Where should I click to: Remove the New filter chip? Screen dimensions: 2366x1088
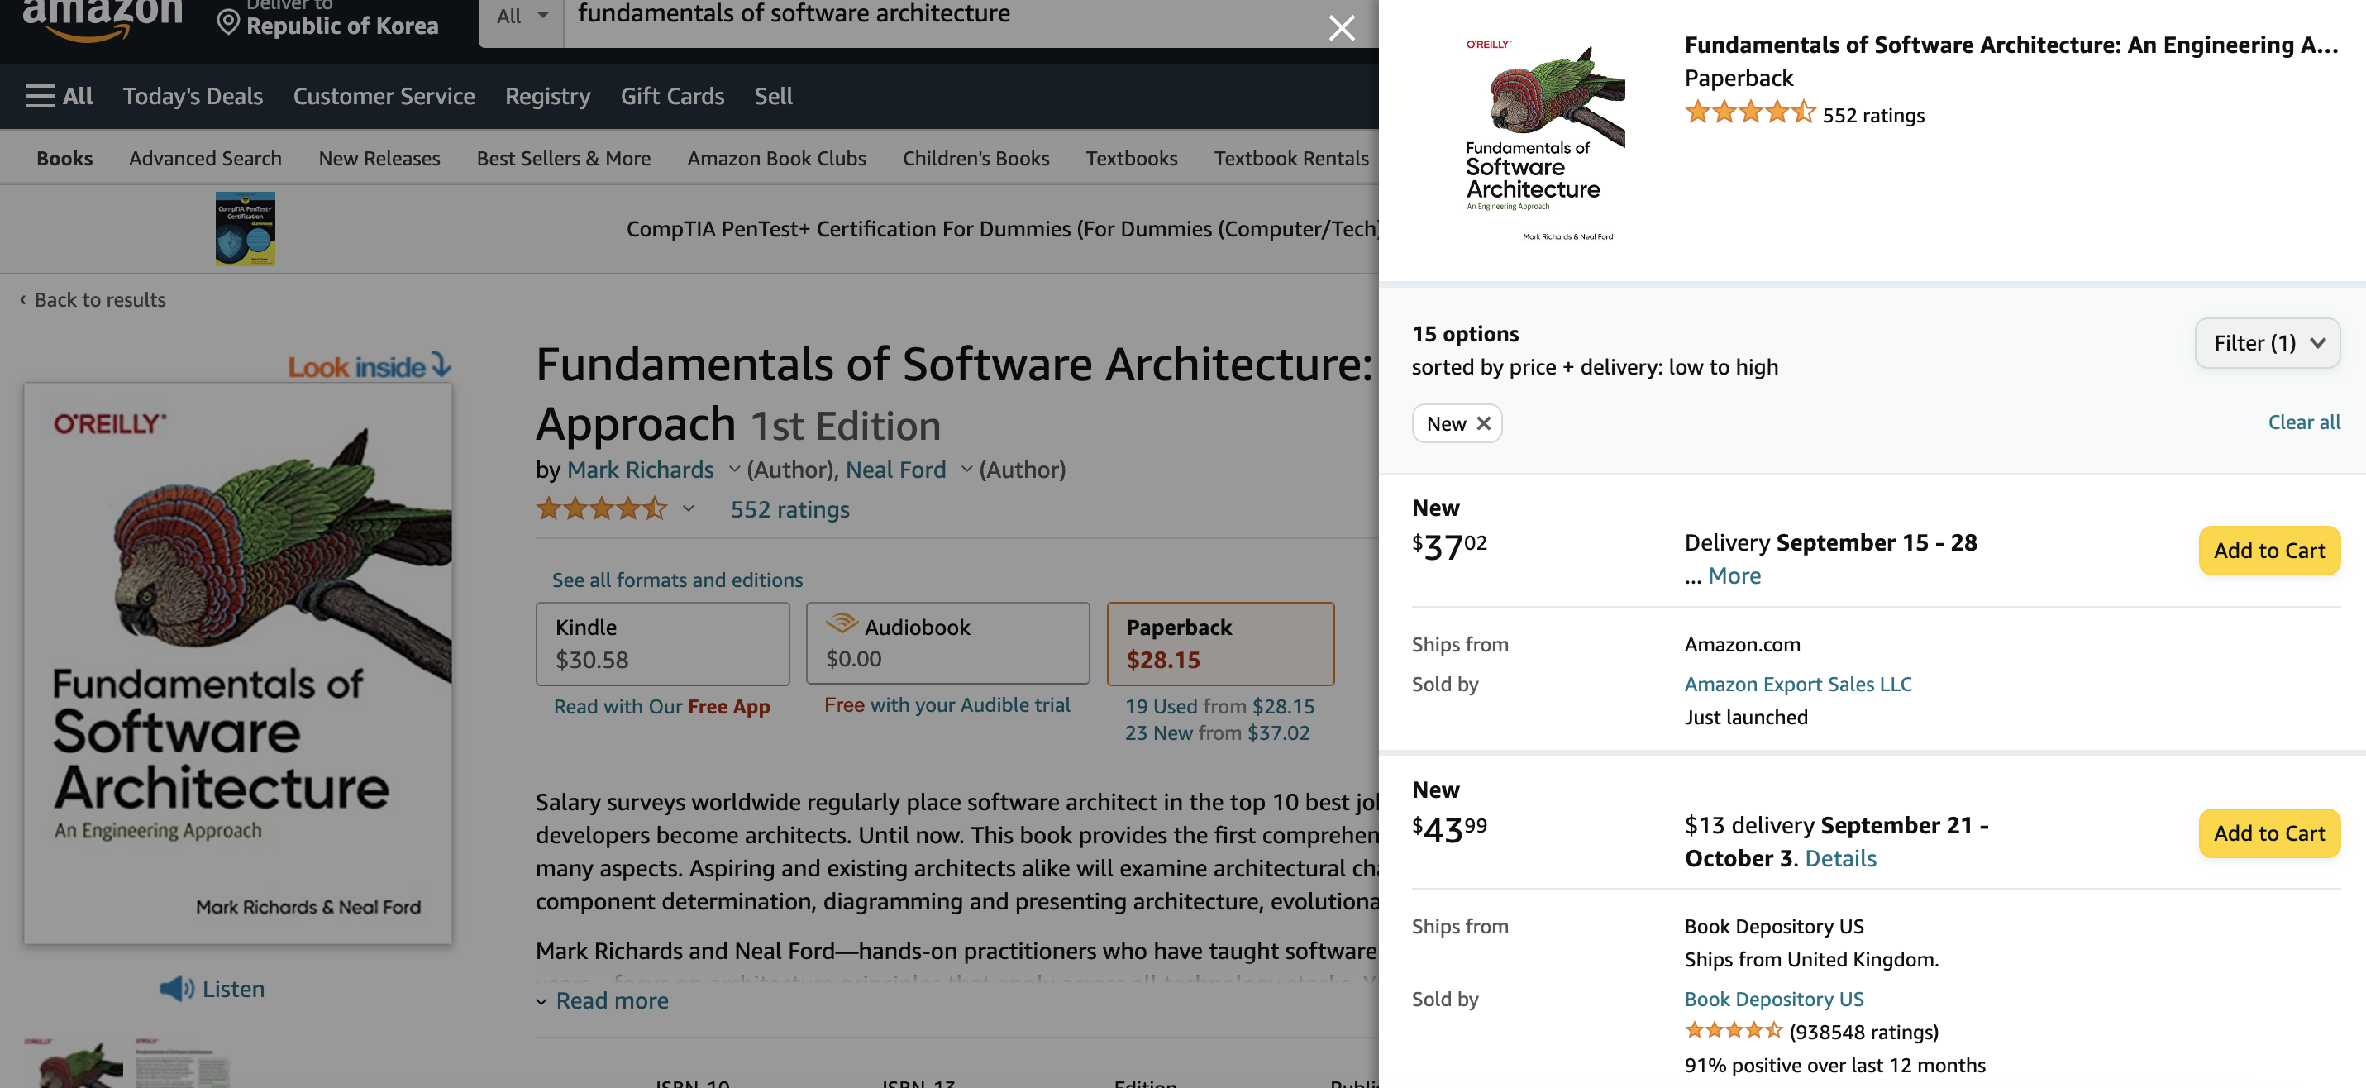[x=1482, y=423]
